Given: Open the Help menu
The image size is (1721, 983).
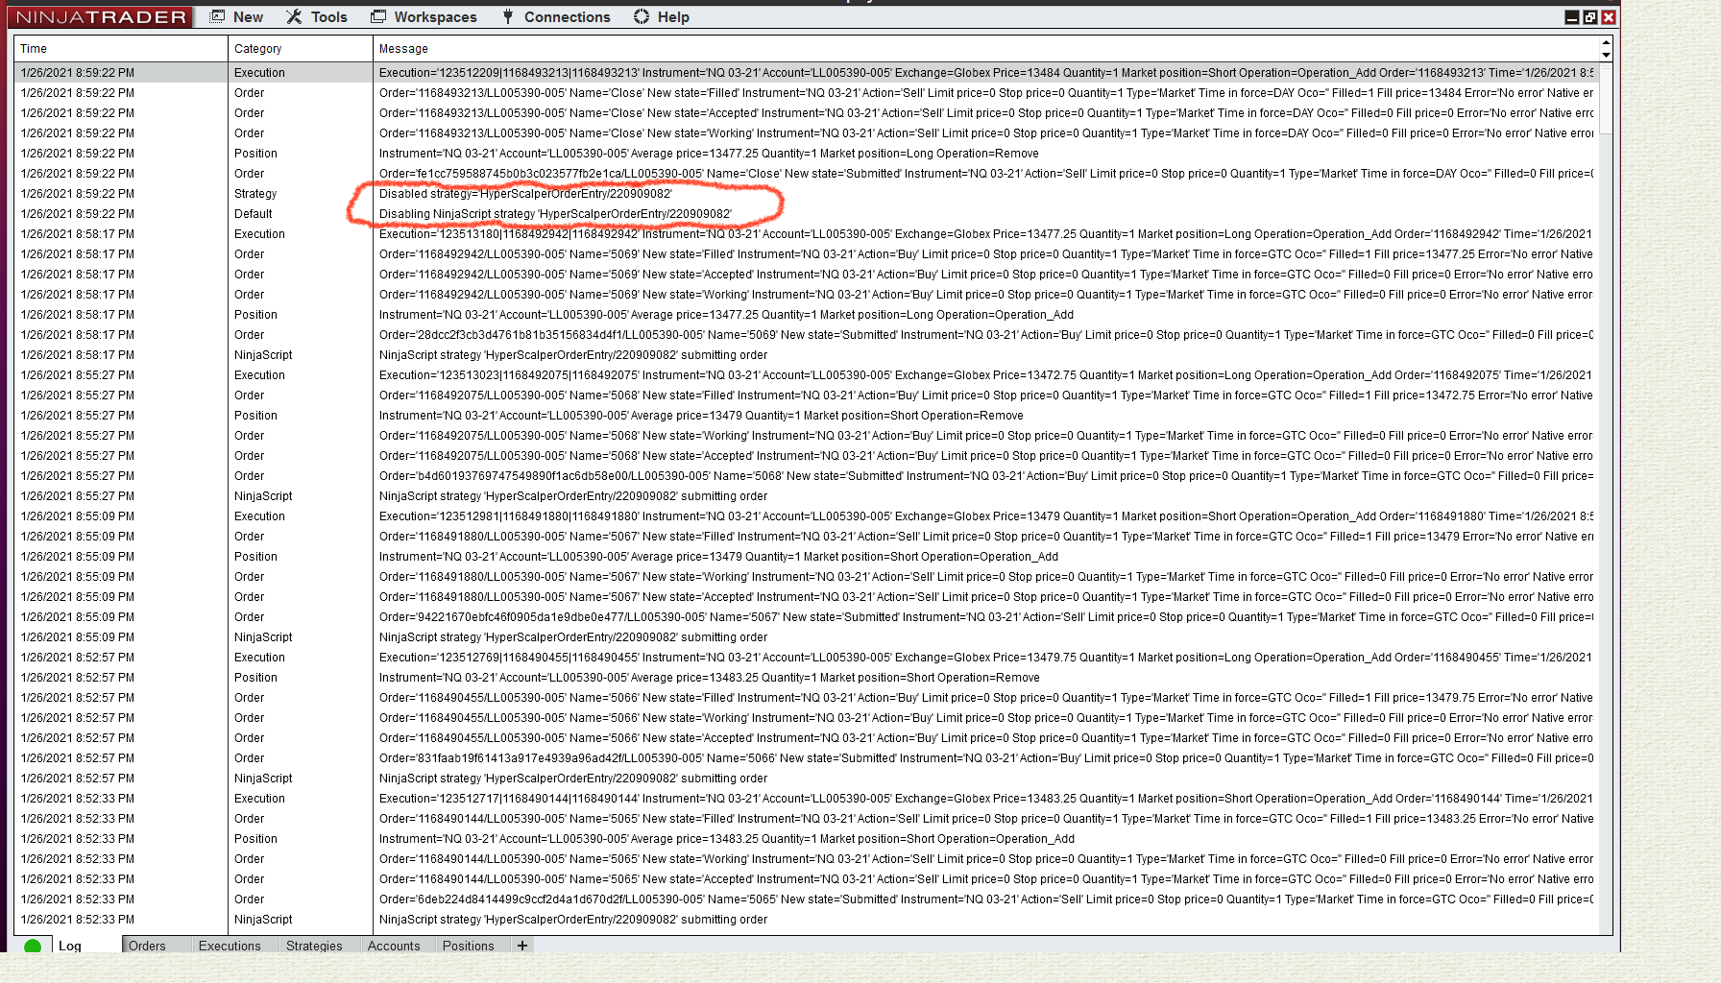Looking at the screenshot, I should coord(662,17).
